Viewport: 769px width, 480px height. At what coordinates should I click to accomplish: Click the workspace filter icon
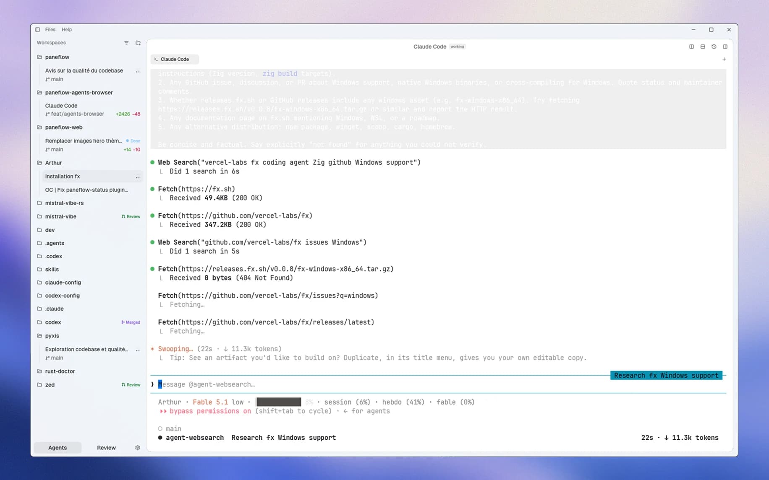126,43
